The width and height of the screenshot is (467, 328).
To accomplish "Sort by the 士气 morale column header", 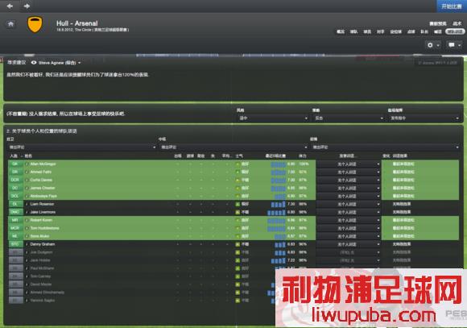I will tap(239, 156).
